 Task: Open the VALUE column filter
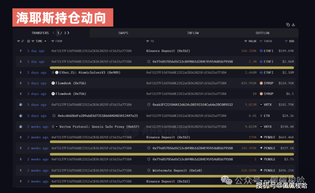pyautogui.click(x=246, y=41)
